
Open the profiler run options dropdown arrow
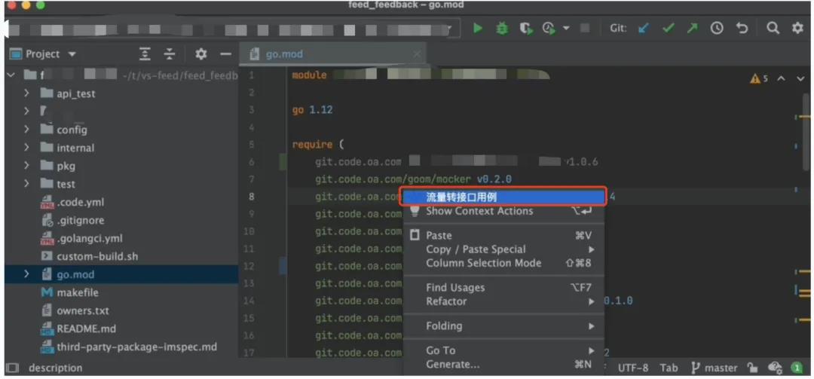point(566,29)
